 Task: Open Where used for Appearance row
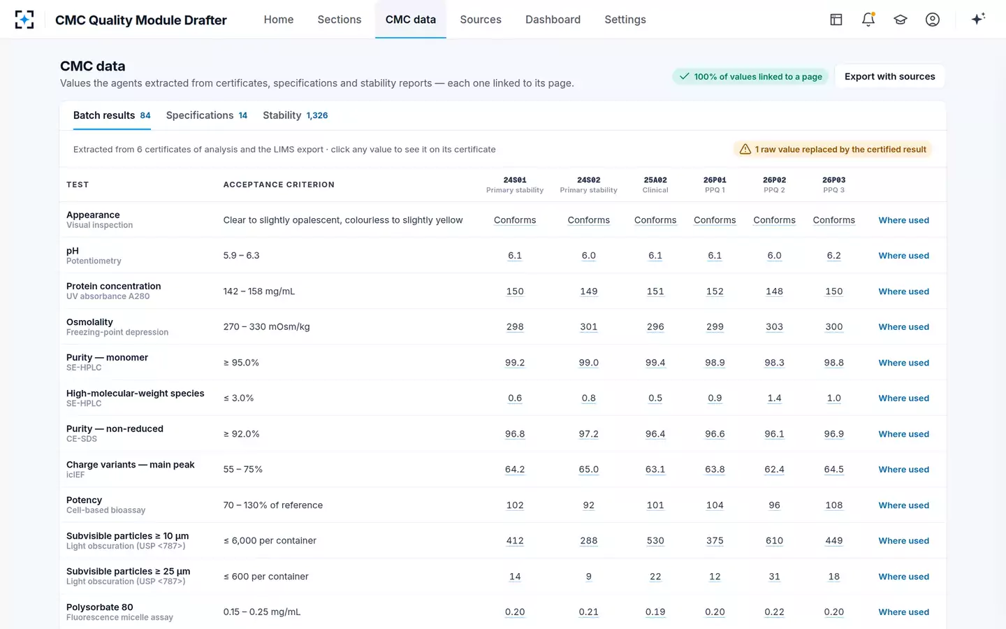pos(903,220)
